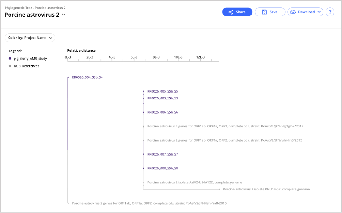Click the Share button
The image size is (342, 213).
pyautogui.click(x=237, y=12)
